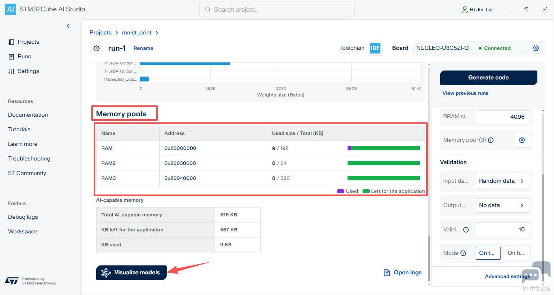The height and width of the screenshot is (295, 554).
Task: Select On h... validation mode
Action: pos(515,253)
